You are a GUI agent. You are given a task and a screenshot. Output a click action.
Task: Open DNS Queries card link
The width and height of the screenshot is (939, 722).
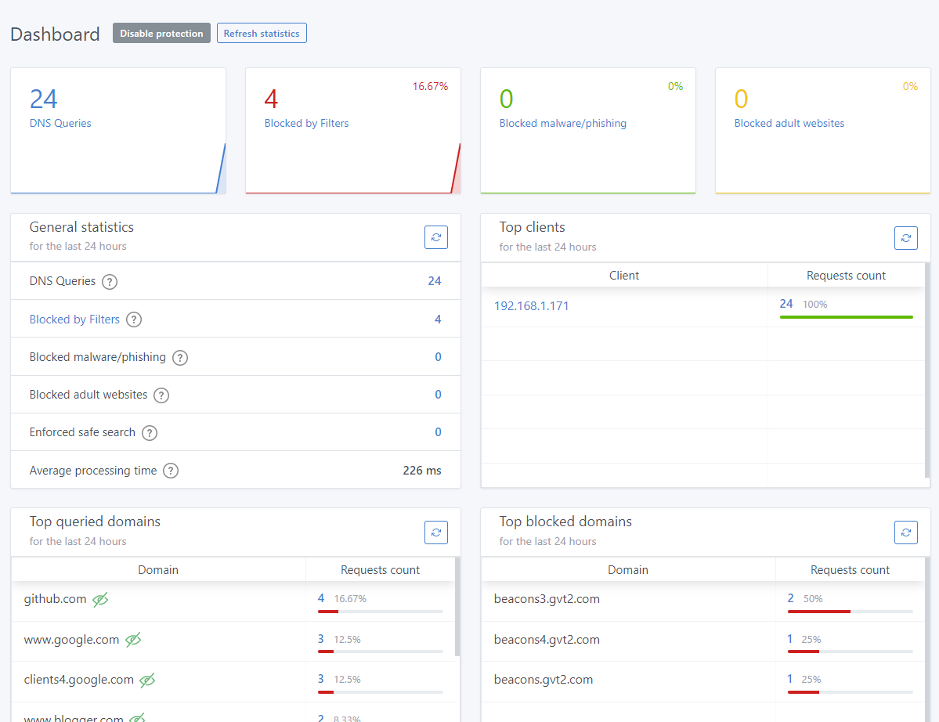pos(60,123)
